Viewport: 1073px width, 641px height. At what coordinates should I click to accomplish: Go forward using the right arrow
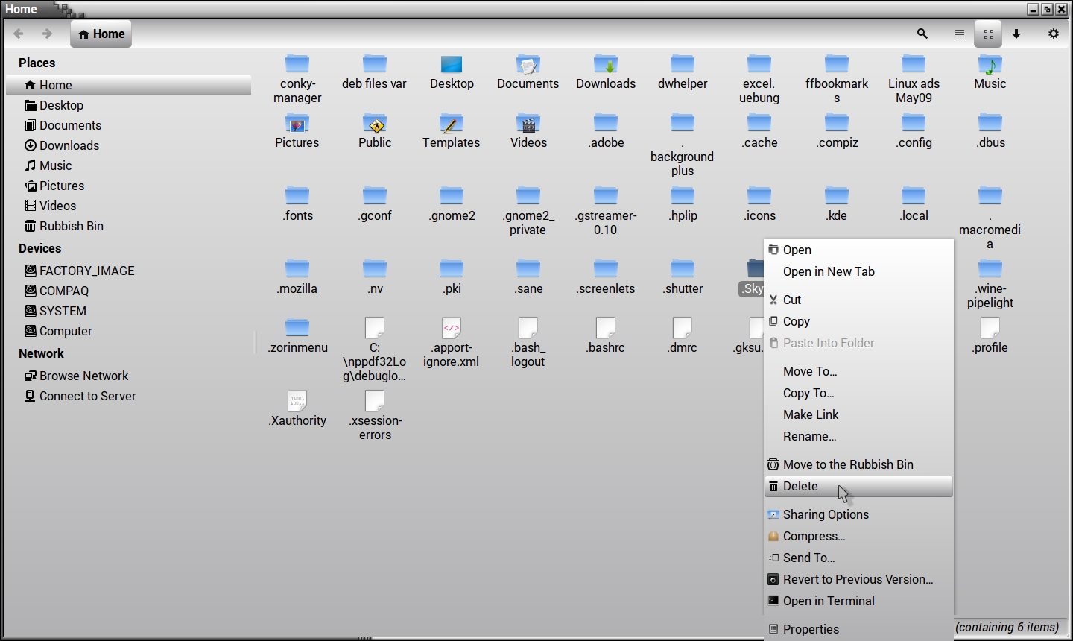(x=47, y=34)
